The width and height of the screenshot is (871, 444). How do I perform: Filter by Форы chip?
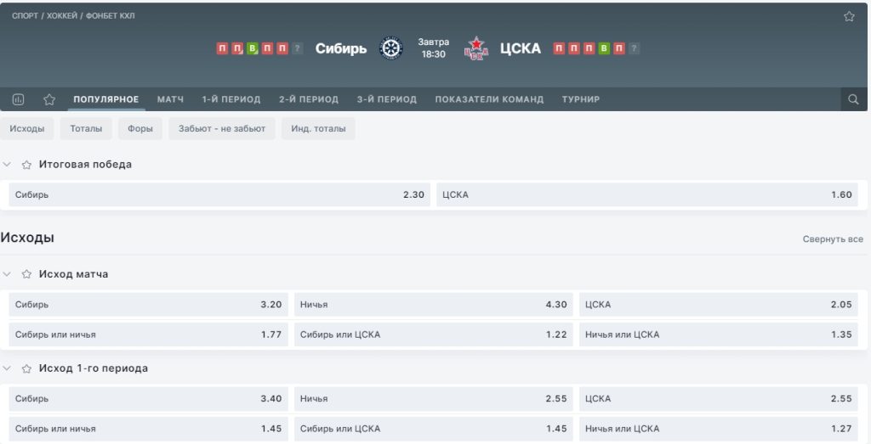140,128
